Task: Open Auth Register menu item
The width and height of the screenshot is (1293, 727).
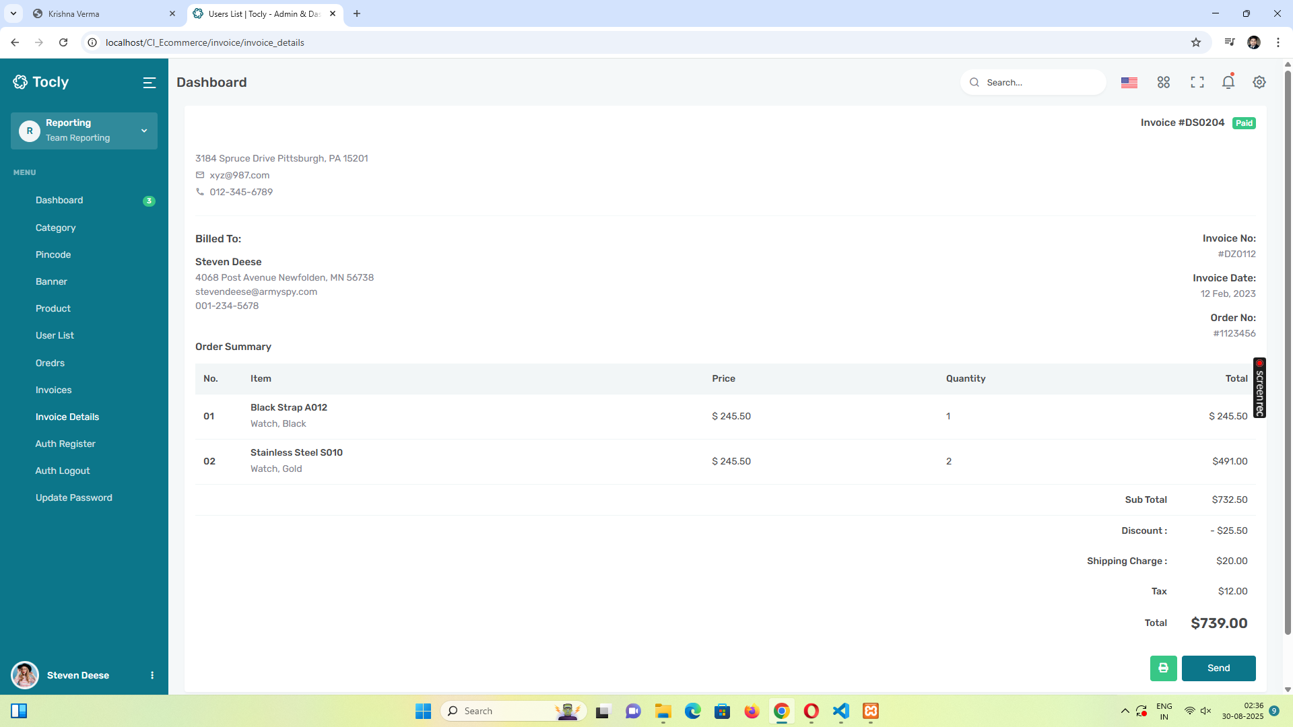Action: (x=65, y=444)
